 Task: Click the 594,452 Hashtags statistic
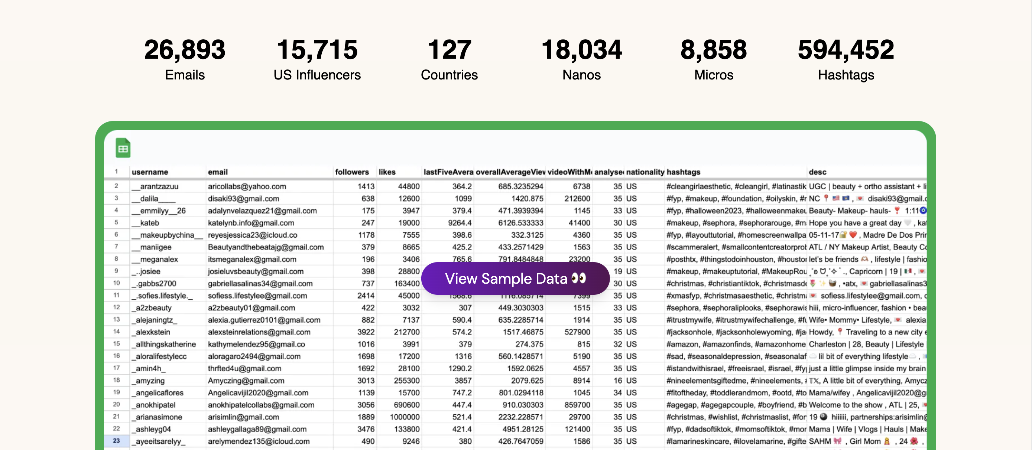[x=846, y=59]
